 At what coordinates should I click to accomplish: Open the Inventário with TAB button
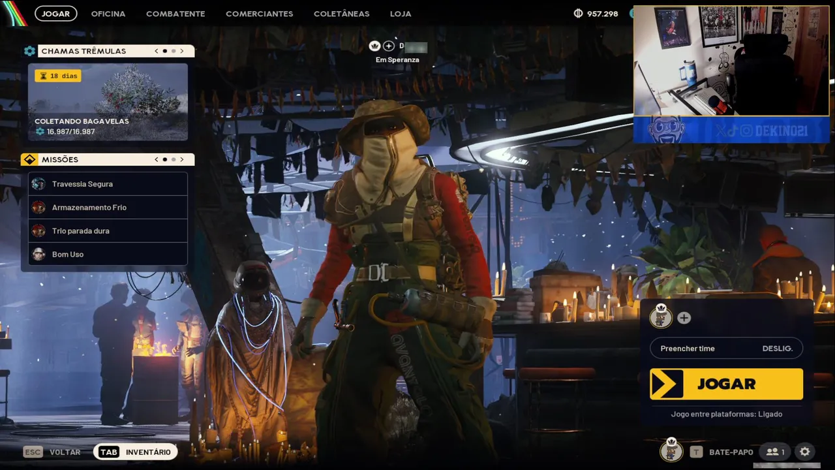135,452
